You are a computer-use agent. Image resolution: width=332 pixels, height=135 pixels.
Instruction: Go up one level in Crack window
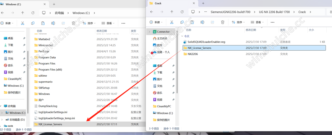pos(172,12)
